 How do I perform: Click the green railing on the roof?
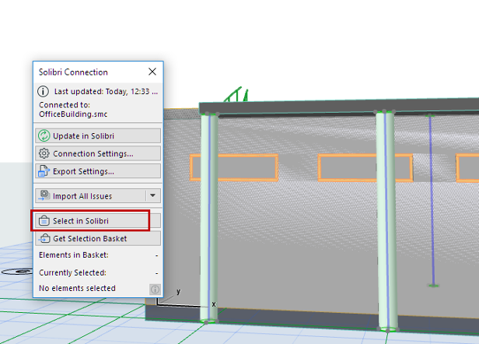[236, 96]
